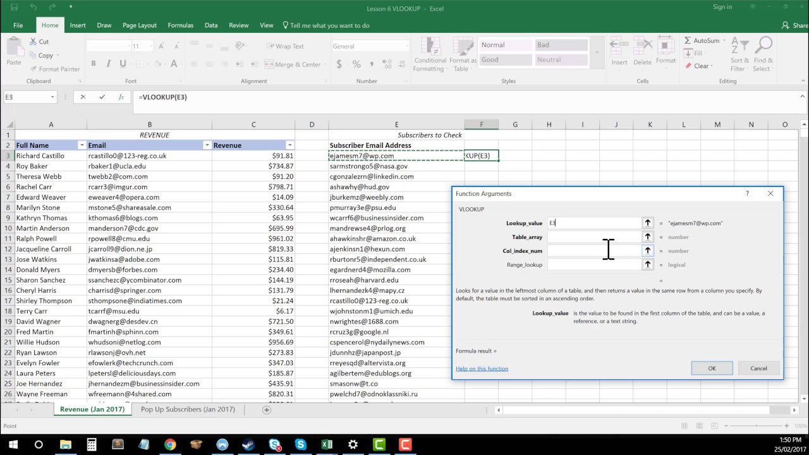Click OK in Function Arguments dialog
The height and width of the screenshot is (455, 809).
tap(712, 368)
